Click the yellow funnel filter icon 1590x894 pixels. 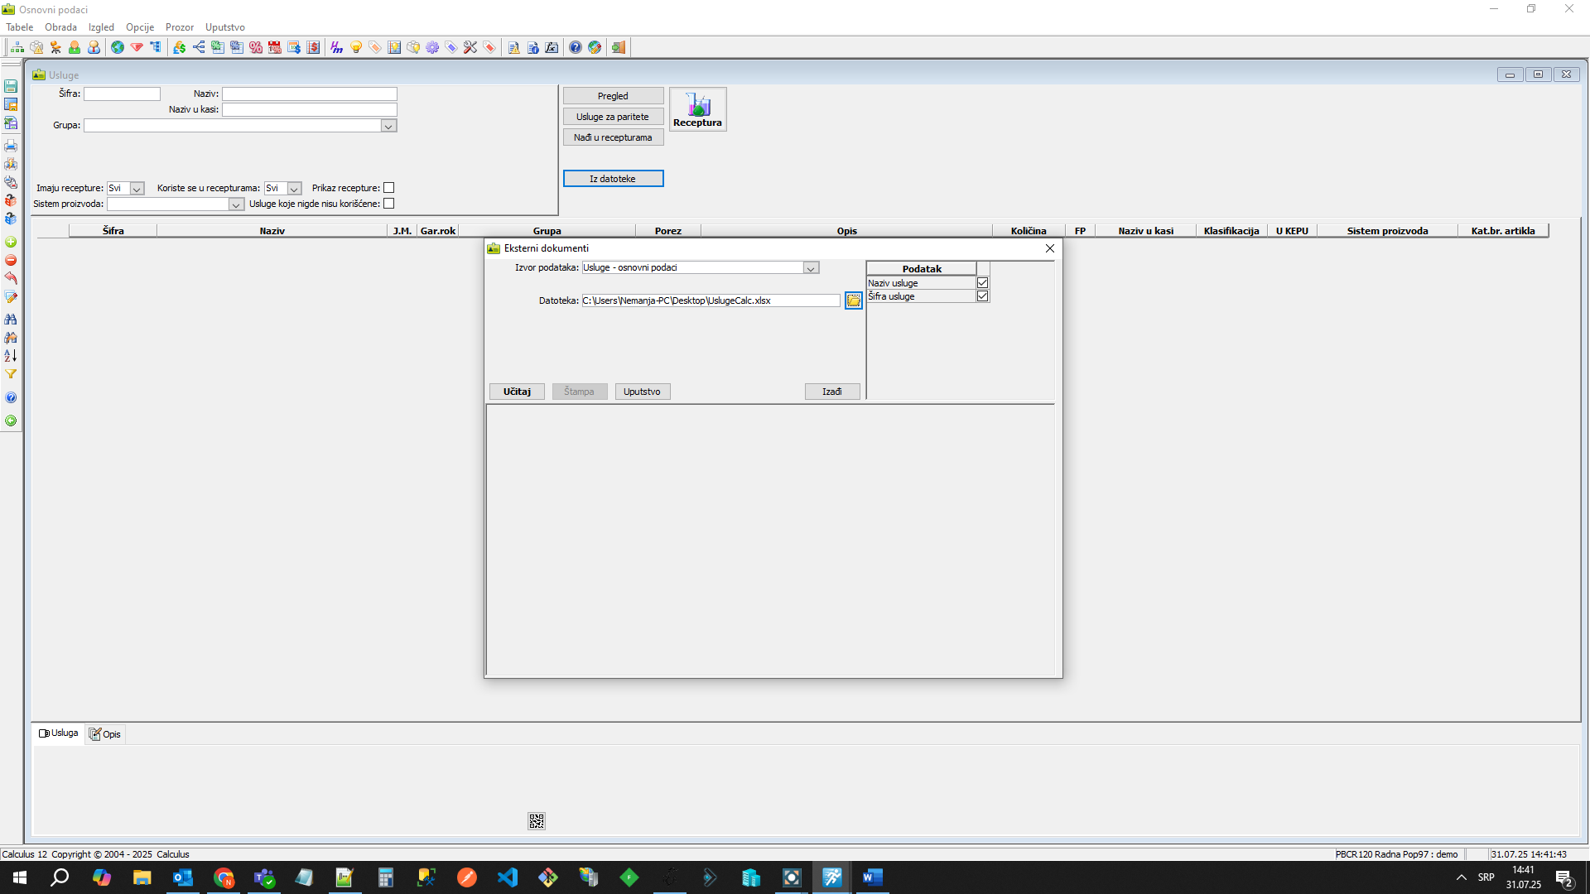tap(11, 374)
